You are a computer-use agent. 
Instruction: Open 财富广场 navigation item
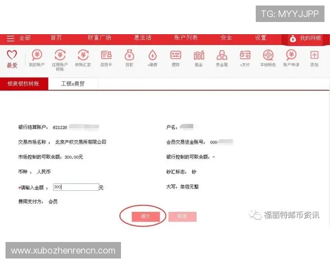100,38
